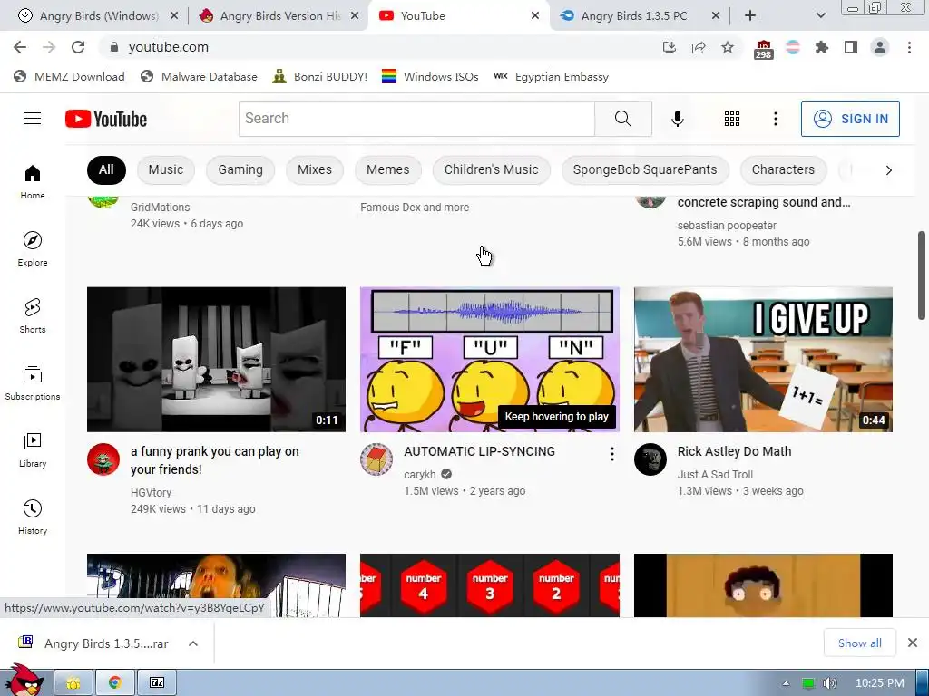Open Malware Database bookmark
Viewport: 929px width, 696px height.
coord(199,77)
